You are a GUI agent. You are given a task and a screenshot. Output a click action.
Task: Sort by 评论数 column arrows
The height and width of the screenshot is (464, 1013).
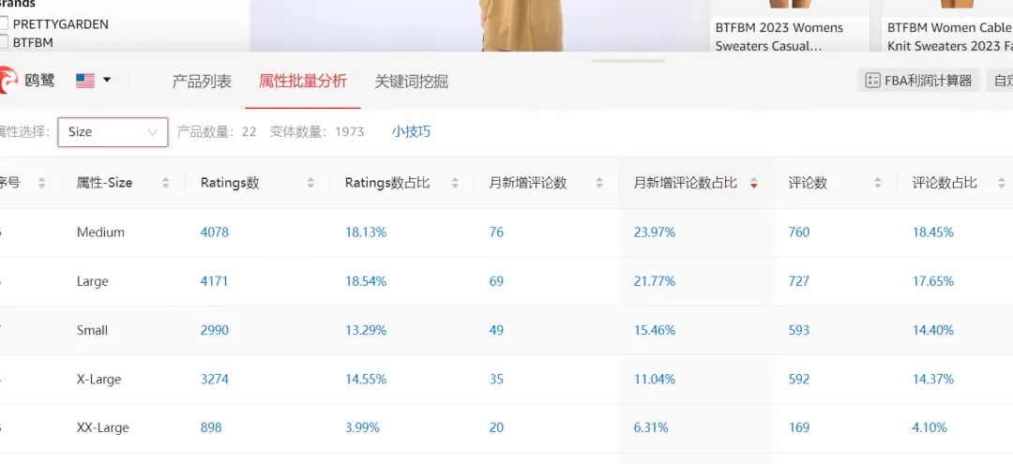(x=877, y=184)
